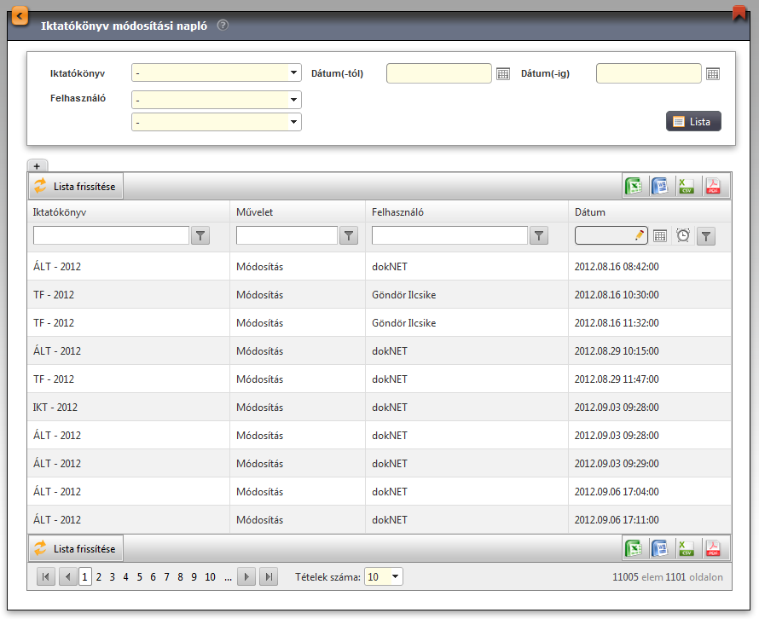Screen dimensions: 759x619
Task: Select the row dated 2012.08.29 11:47:00
Action: [x=379, y=379]
